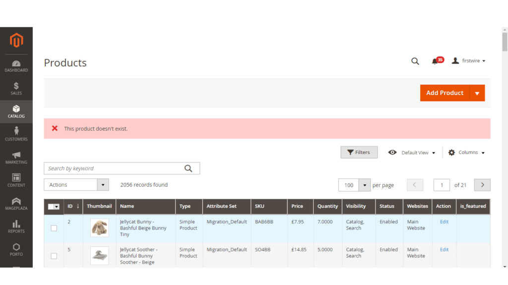The width and height of the screenshot is (508, 285).
Task: Open the Marketing menu
Action: tap(16, 158)
